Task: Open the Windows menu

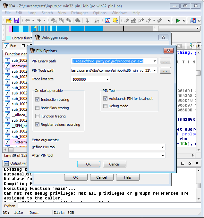Action: (x=119, y=13)
